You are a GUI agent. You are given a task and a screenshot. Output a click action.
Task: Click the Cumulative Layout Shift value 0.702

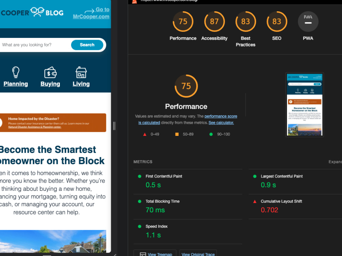coord(269,210)
